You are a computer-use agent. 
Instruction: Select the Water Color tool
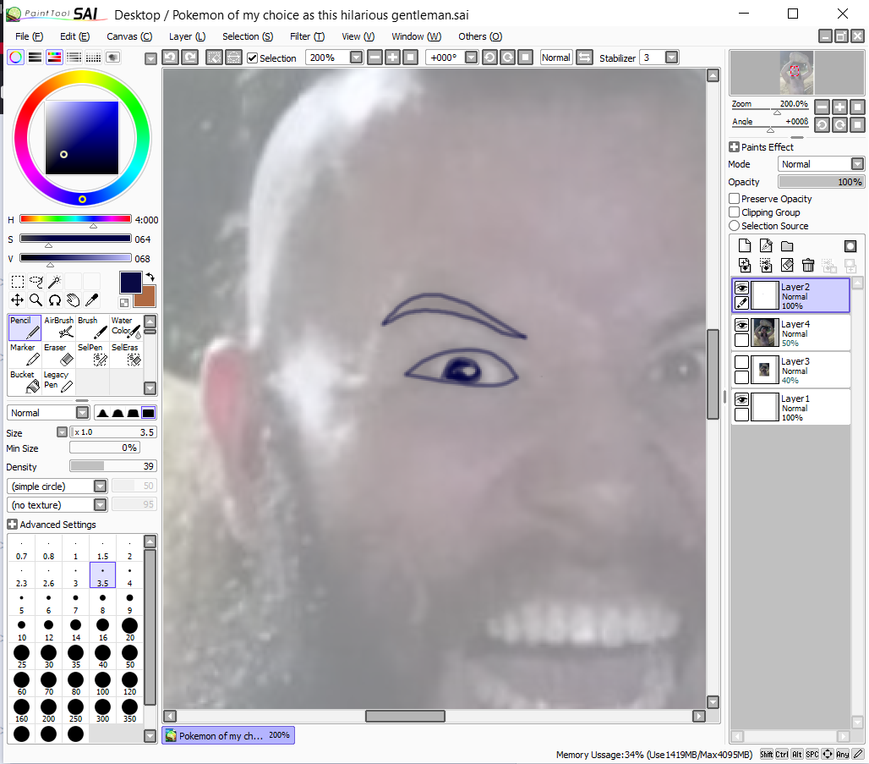click(x=126, y=327)
